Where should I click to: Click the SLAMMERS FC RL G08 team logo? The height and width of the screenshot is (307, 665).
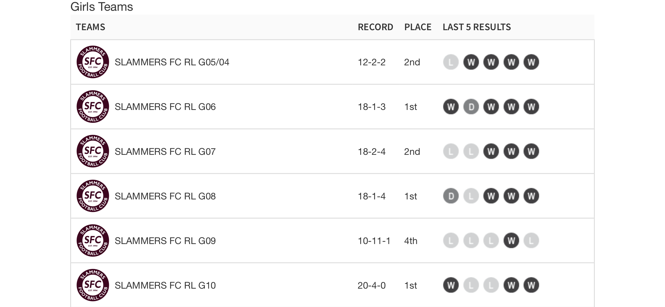(93, 196)
